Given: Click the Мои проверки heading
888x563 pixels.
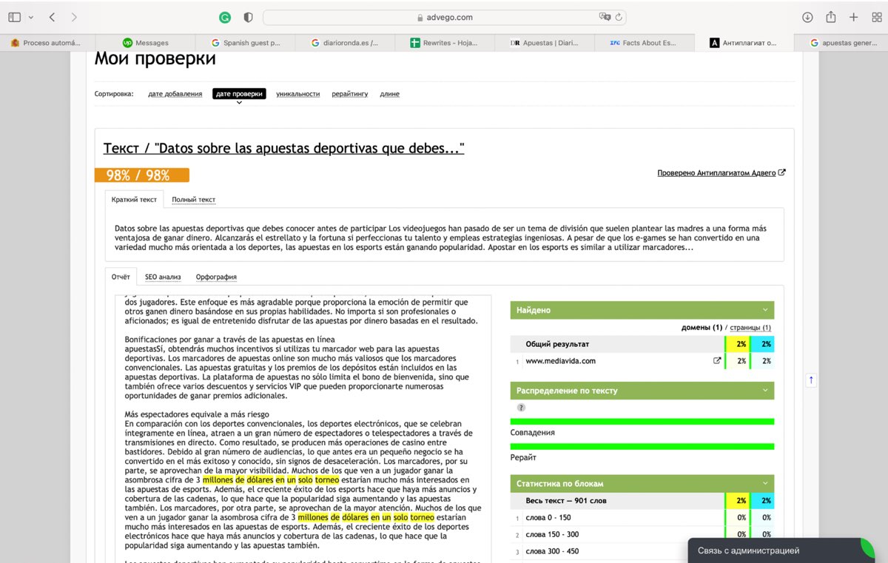Looking at the screenshot, I should 155,59.
